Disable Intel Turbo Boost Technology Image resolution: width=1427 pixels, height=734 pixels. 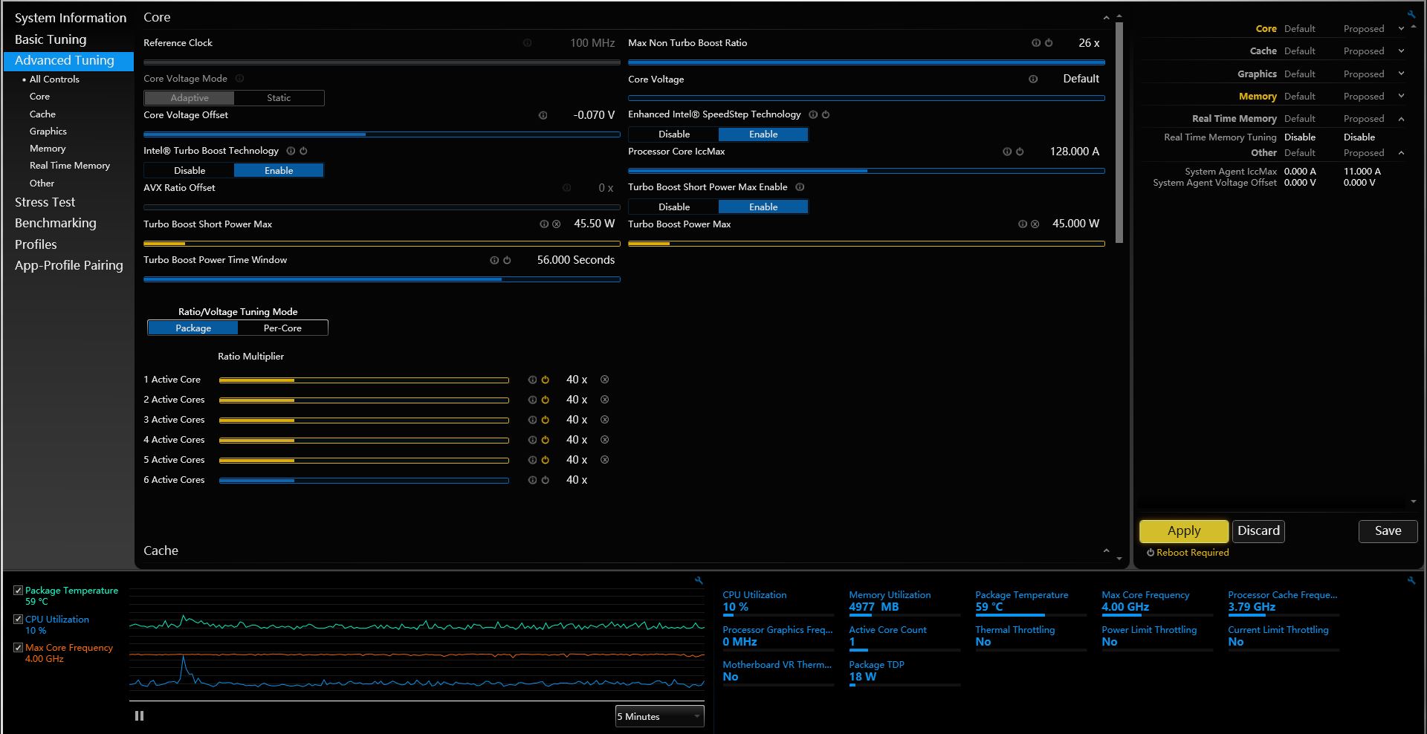190,171
